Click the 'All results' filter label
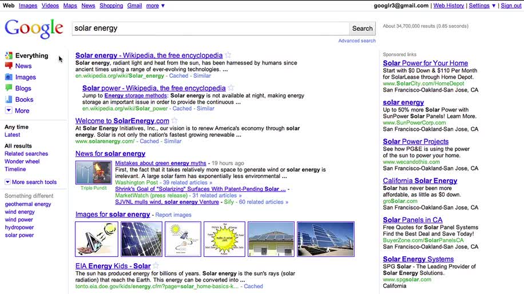The height and width of the screenshot is (294, 524). 18,146
